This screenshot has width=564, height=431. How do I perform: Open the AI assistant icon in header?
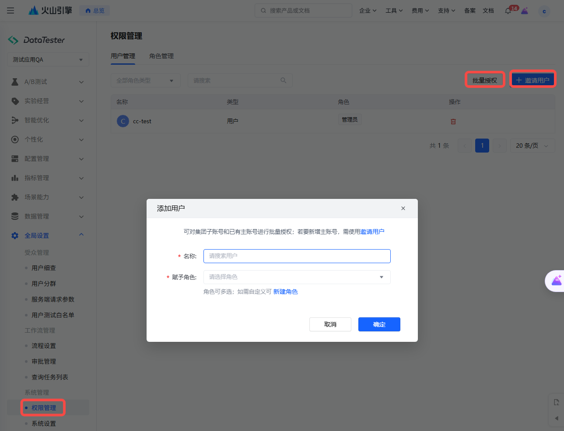[x=525, y=11]
